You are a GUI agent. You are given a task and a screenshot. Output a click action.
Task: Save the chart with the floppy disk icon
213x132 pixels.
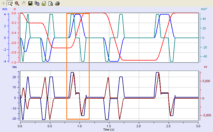point(31,3)
